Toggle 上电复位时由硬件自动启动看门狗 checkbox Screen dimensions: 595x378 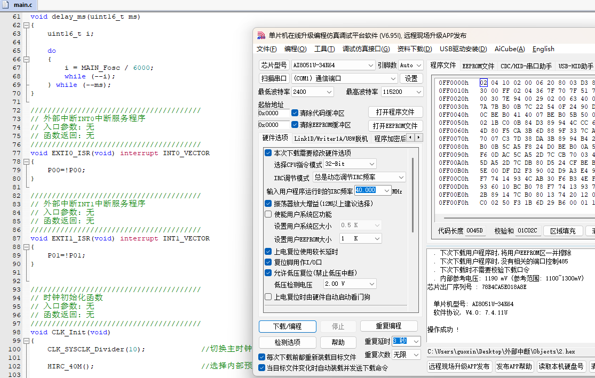268,297
